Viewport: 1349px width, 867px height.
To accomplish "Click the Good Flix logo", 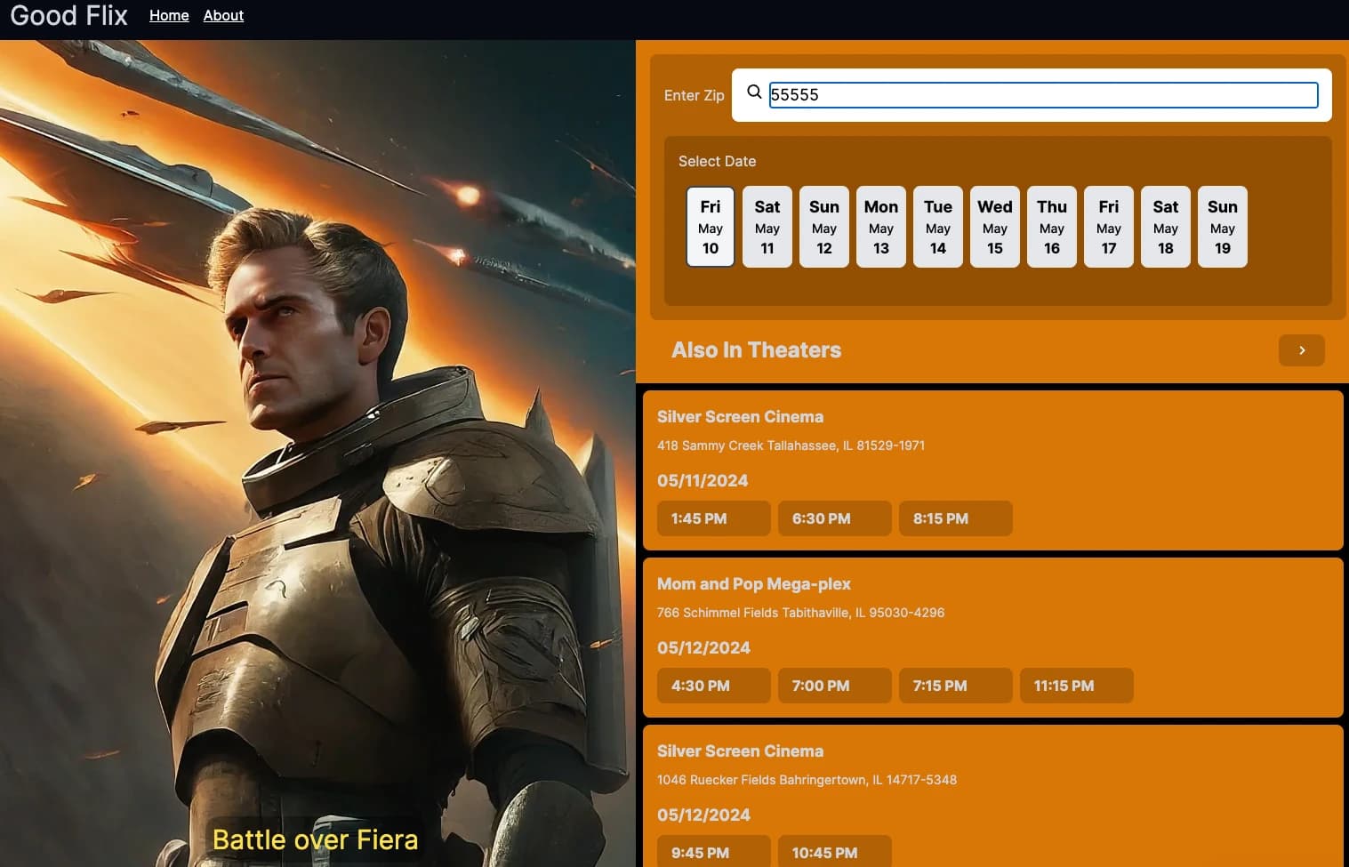I will (68, 15).
